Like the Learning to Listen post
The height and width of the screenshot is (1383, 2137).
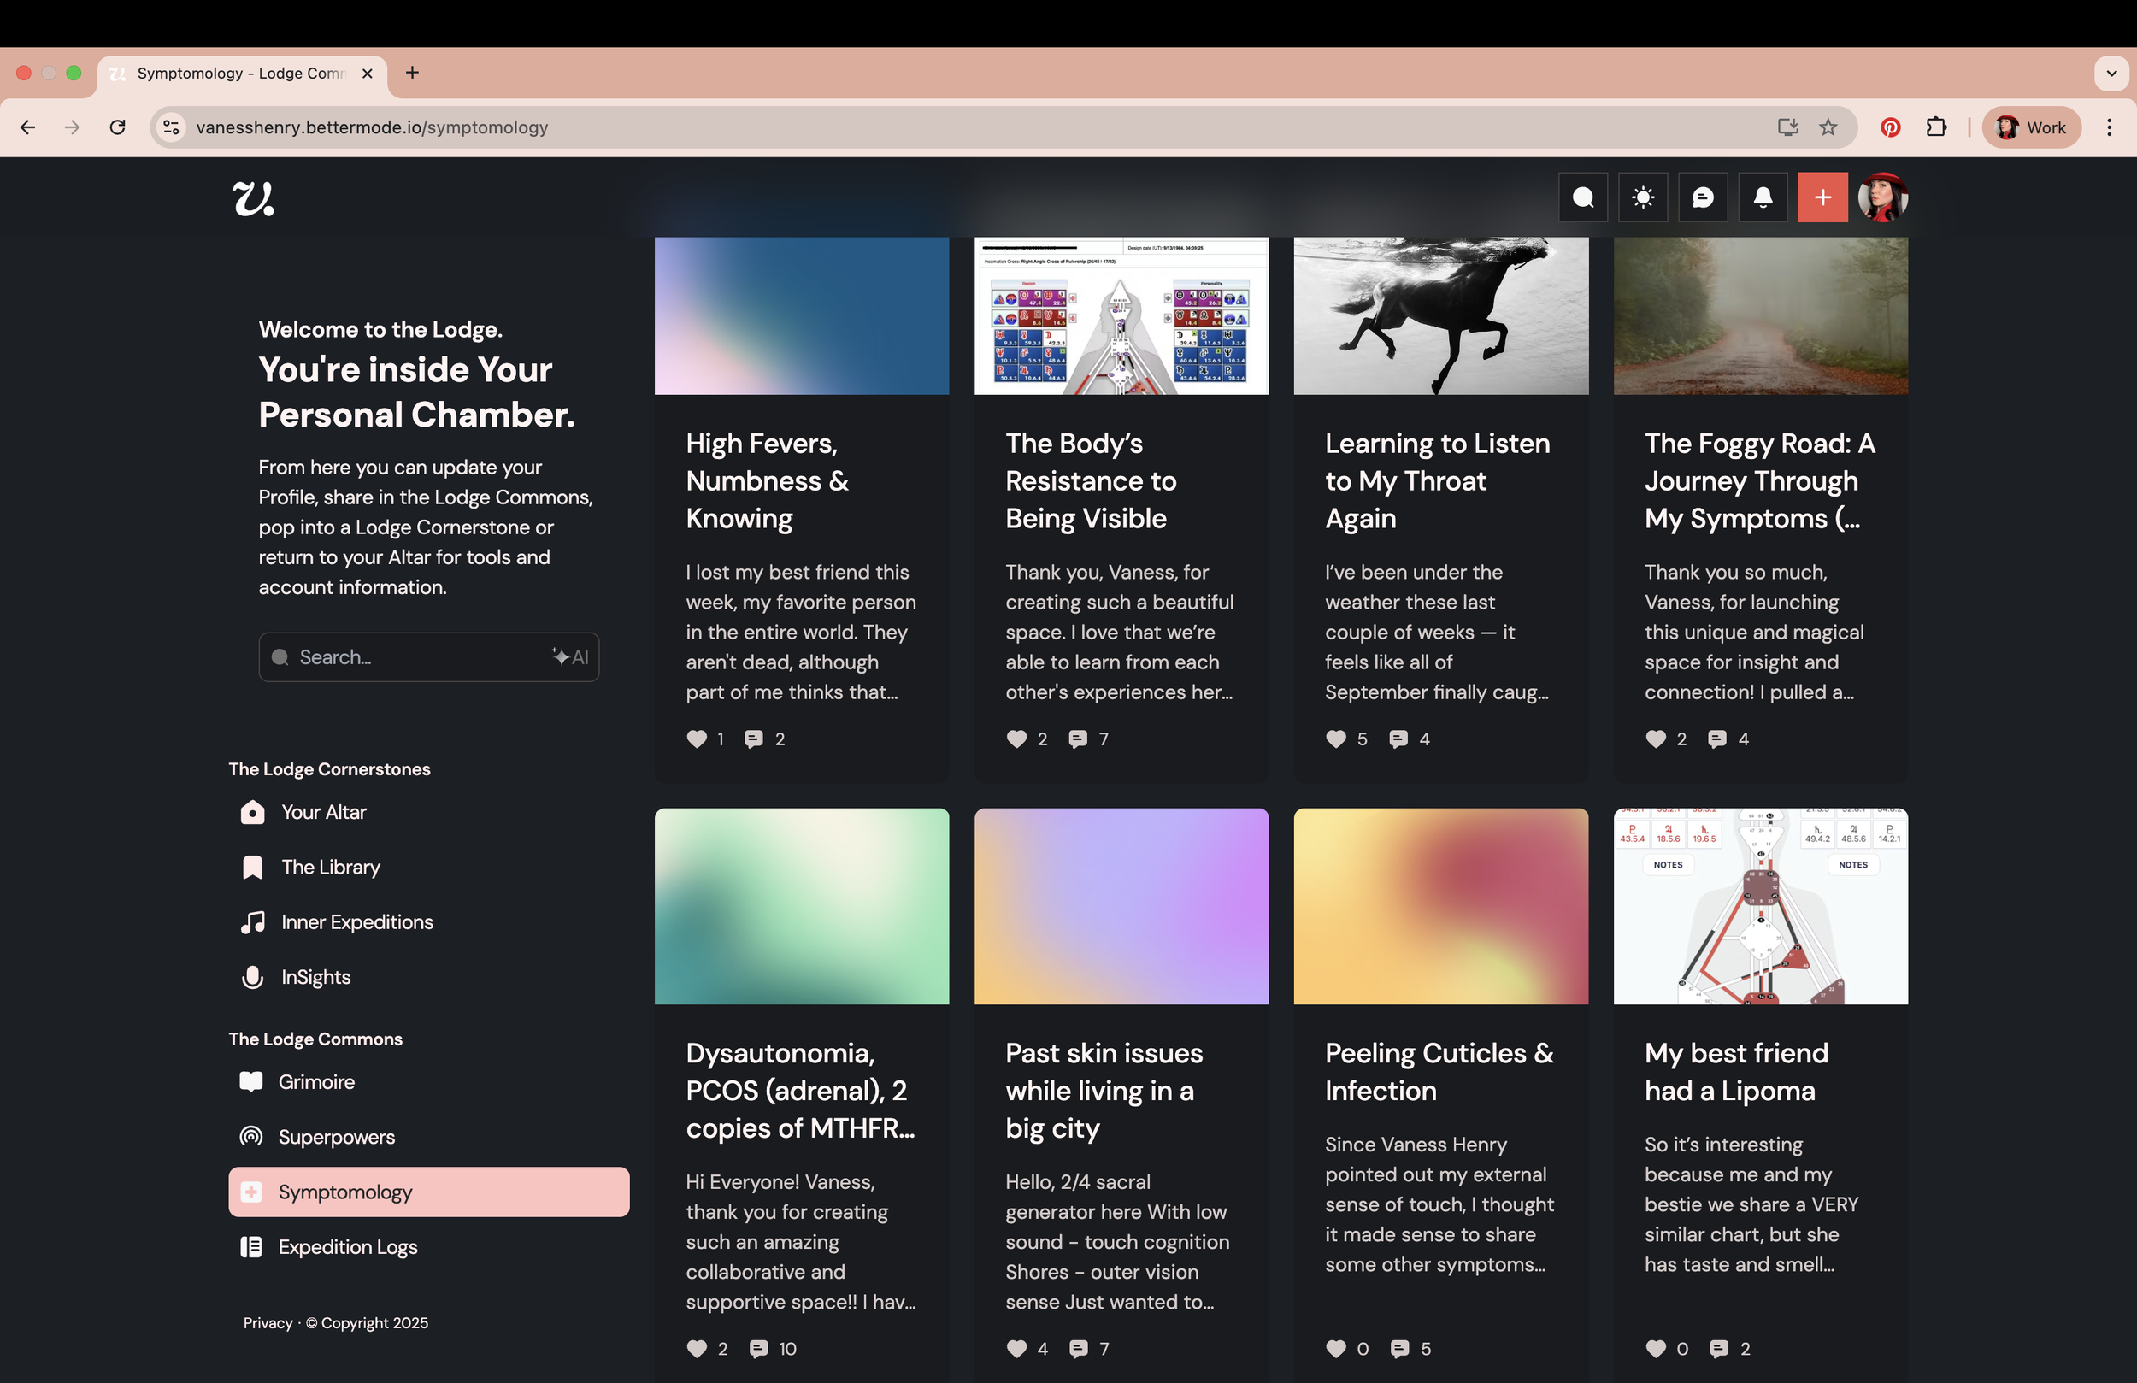(1336, 739)
